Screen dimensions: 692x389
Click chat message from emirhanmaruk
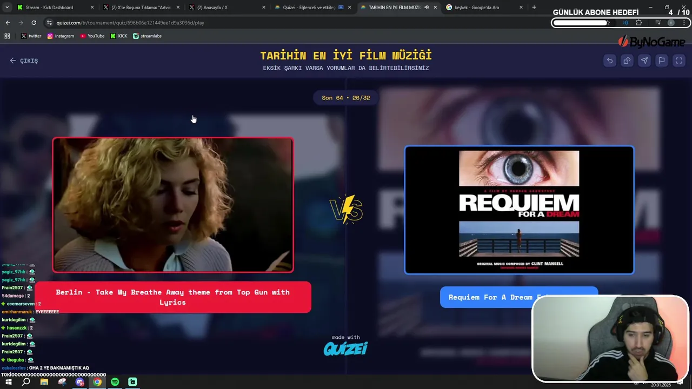pos(30,312)
